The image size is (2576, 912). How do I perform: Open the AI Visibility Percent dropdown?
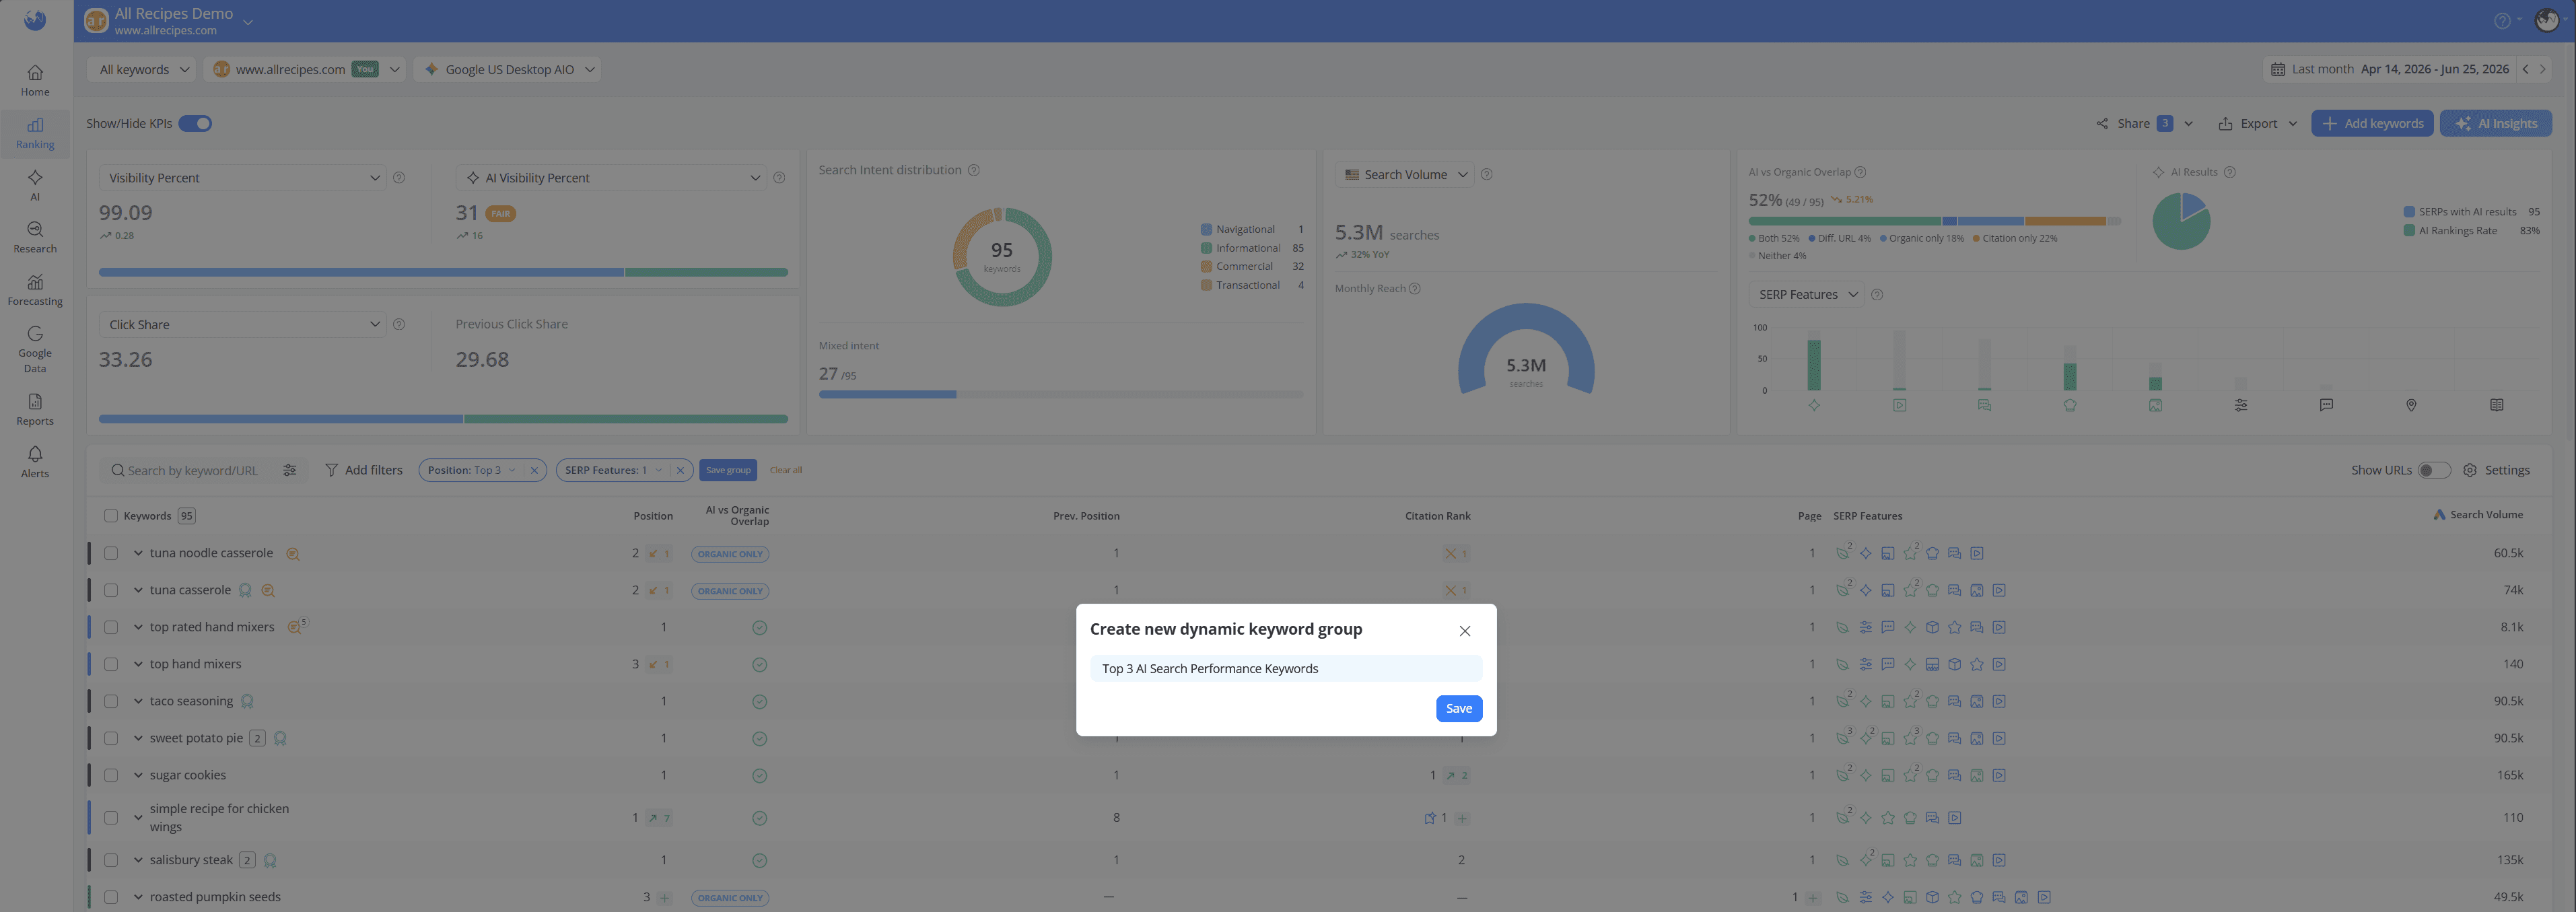tap(611, 178)
